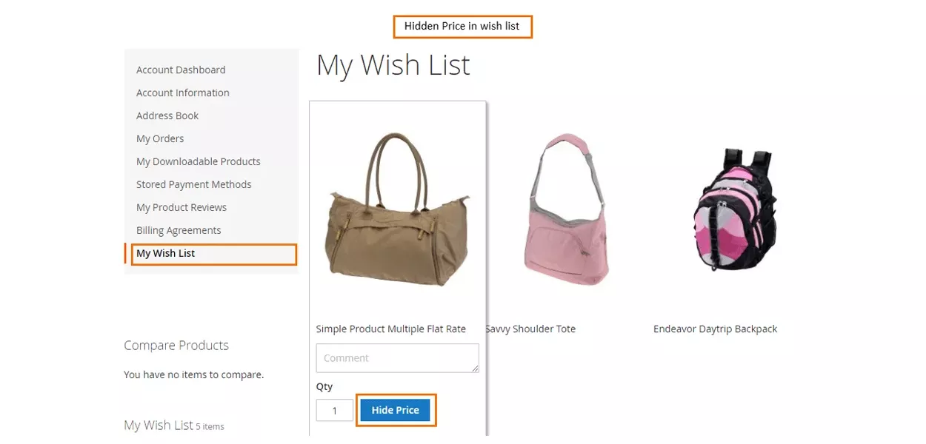Screen dimensions: 926x444
Task: View My Orders section
Action: pyautogui.click(x=160, y=138)
